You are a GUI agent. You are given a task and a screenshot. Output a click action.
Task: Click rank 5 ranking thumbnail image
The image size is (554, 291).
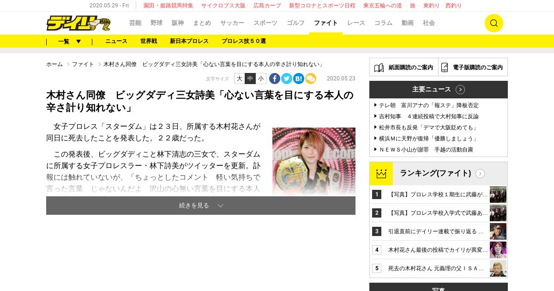pyautogui.click(x=498, y=268)
